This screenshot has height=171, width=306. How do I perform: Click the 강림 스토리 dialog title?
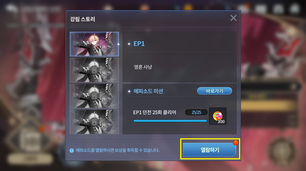click(x=82, y=19)
